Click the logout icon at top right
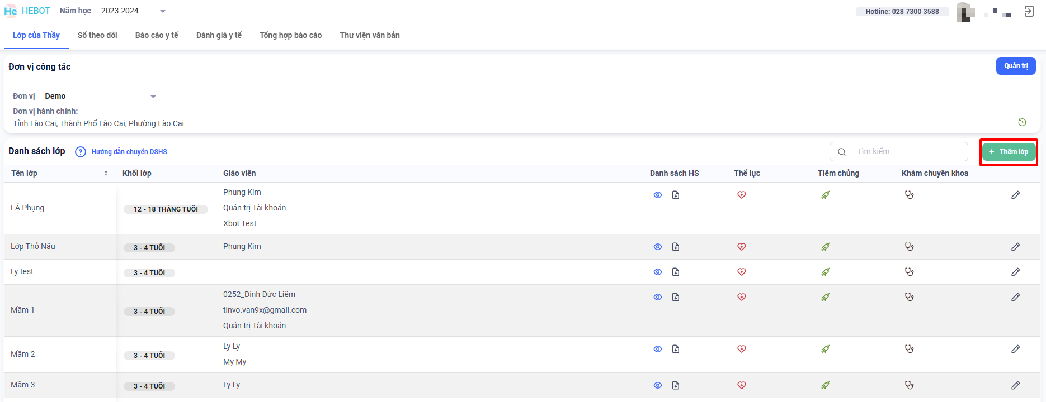Viewport: 1046px width, 402px height. 1029,11
